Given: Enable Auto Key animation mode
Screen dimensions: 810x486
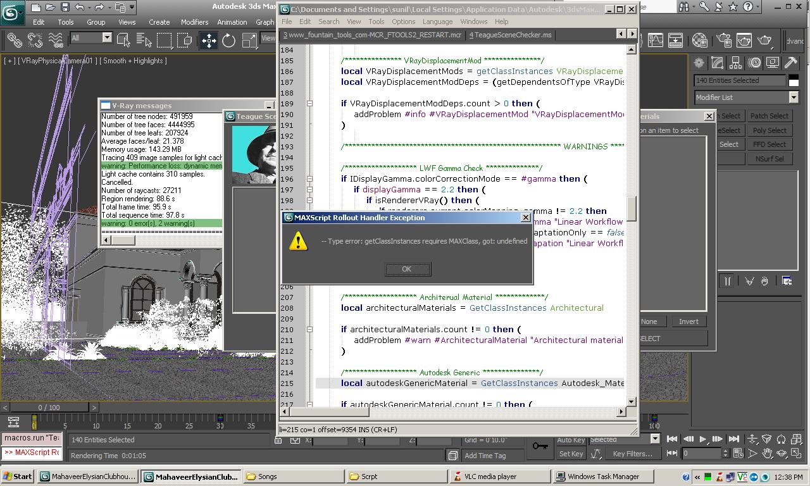Looking at the screenshot, I should [570, 440].
